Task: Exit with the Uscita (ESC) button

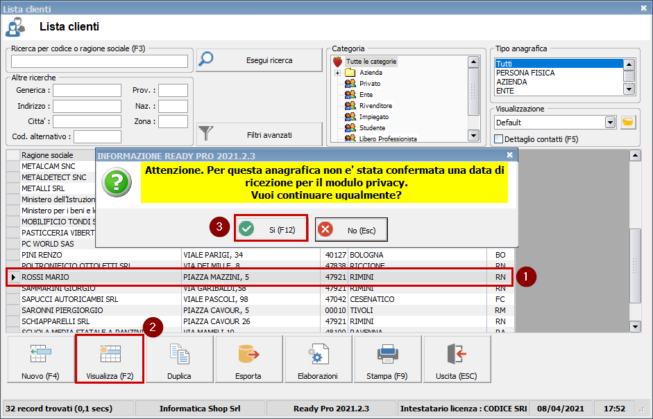Action: click(457, 359)
